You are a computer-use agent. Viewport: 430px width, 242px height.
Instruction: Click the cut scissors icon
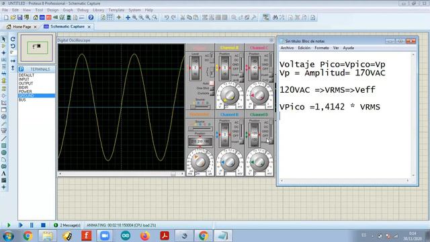tap(182, 17)
